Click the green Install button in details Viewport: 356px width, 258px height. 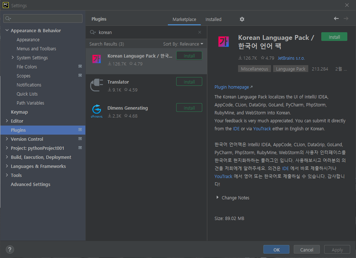(334, 37)
